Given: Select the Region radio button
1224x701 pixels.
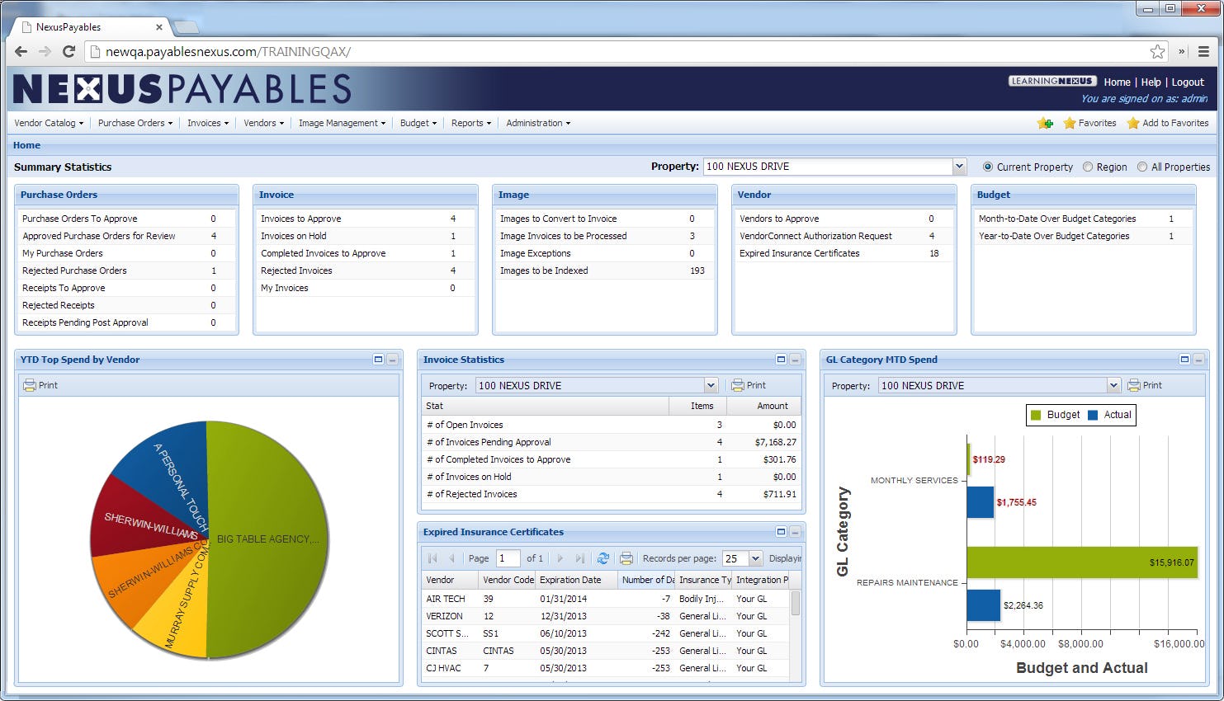Looking at the screenshot, I should click(1088, 167).
